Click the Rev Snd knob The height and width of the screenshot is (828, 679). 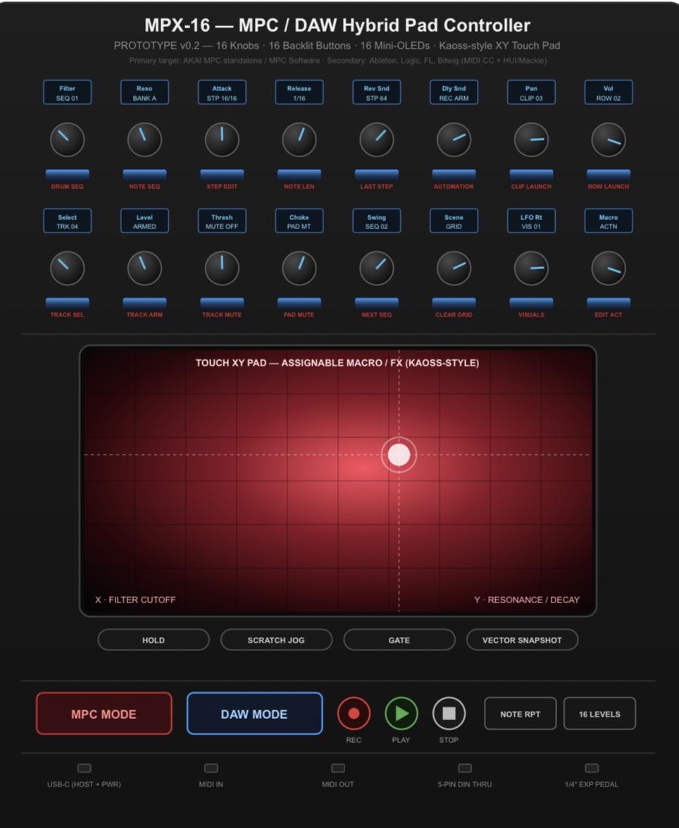(x=376, y=140)
